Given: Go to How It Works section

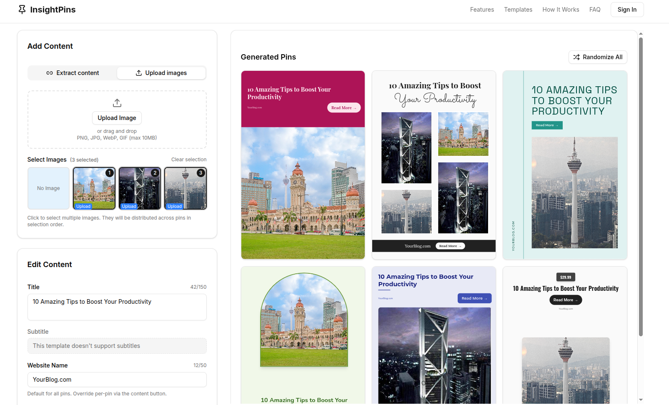Looking at the screenshot, I should coord(561,10).
